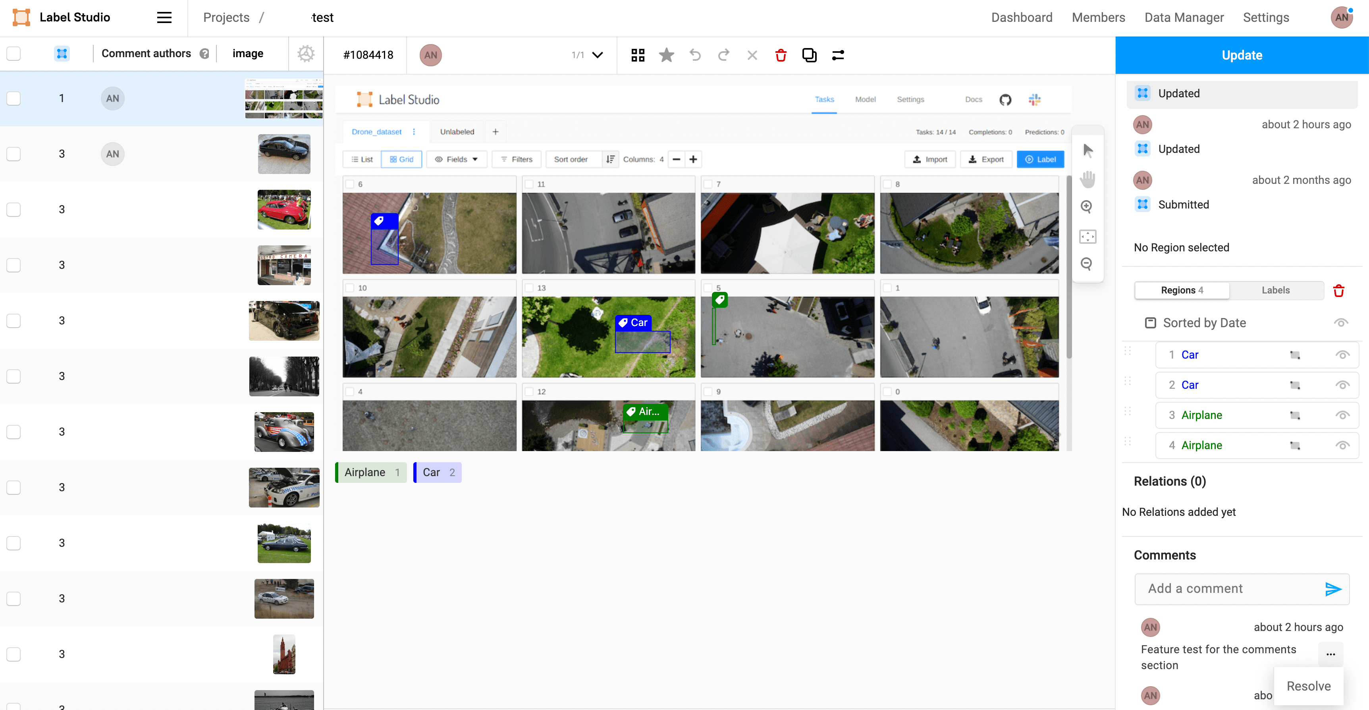
Task: Open the comment's three-dot options menu
Action: click(x=1330, y=654)
